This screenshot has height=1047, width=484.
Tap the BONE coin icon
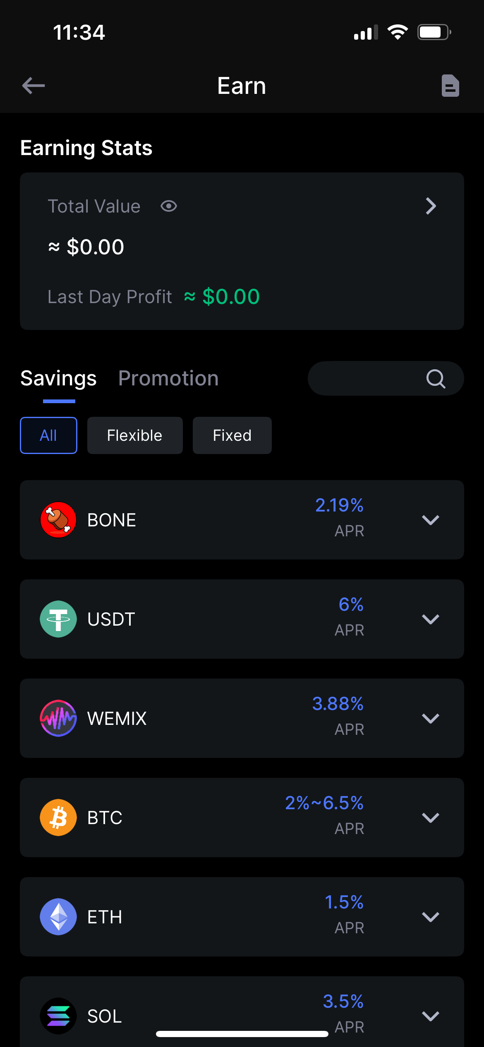pos(58,520)
